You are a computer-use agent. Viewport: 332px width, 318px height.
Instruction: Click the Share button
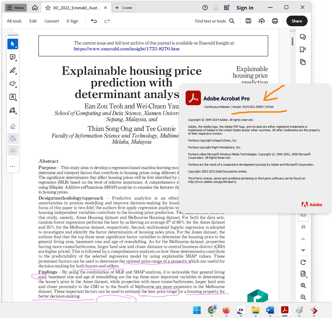click(297, 21)
